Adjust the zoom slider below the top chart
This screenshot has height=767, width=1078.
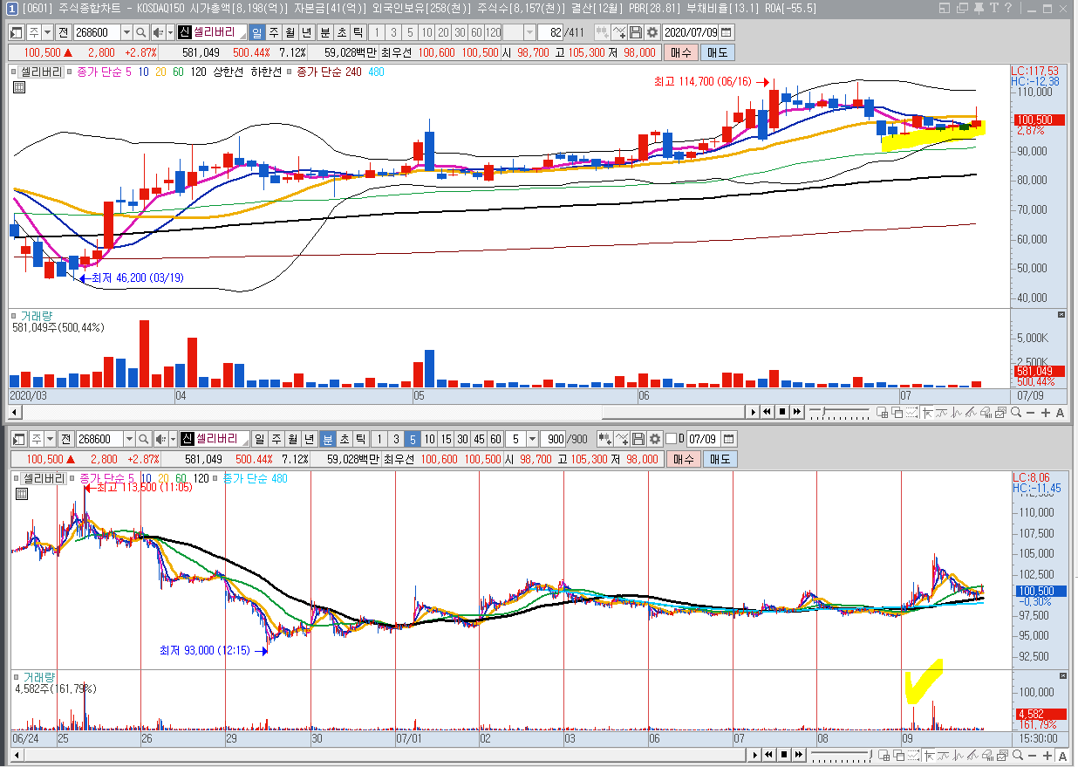point(823,412)
